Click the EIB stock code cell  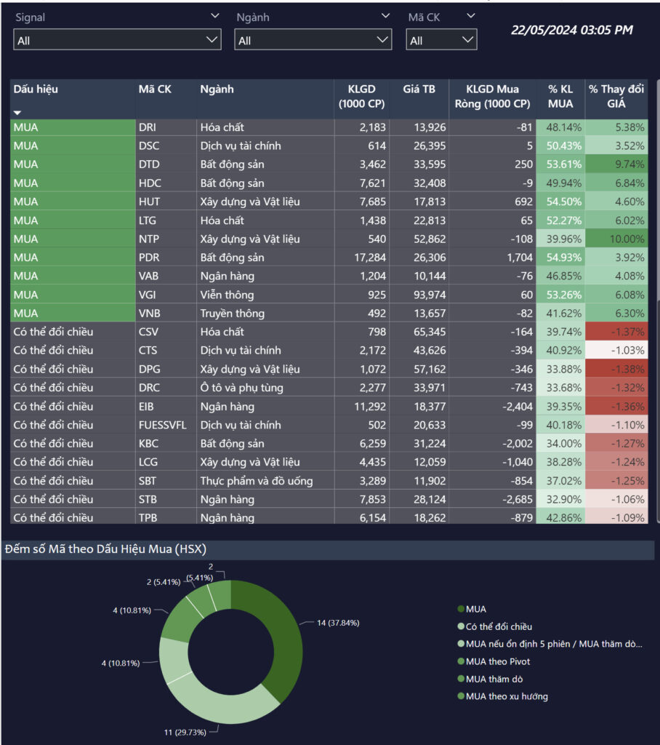(x=147, y=407)
